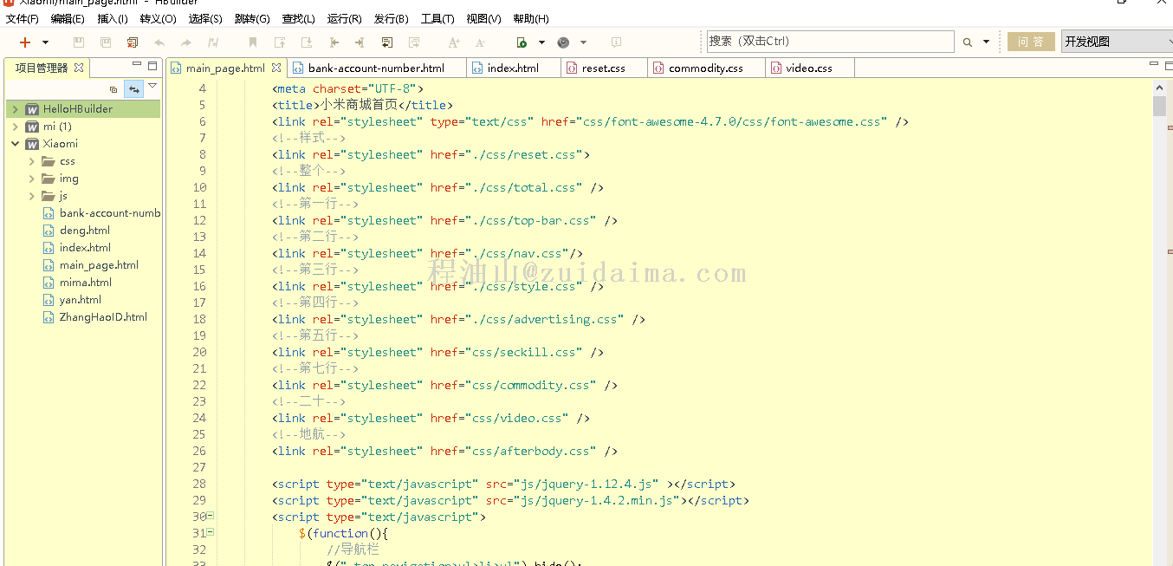Click the Undo arrow icon

pos(159,42)
